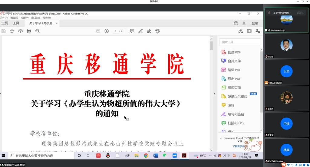Open Chrome from the taskbar
This screenshot has width=310, height=167.
146,156
